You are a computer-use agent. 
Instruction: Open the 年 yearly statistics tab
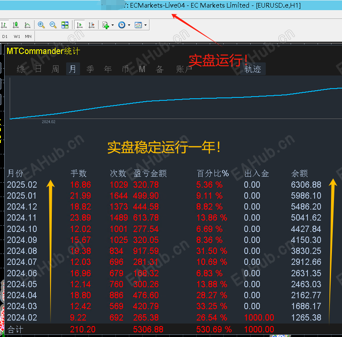[108, 69]
